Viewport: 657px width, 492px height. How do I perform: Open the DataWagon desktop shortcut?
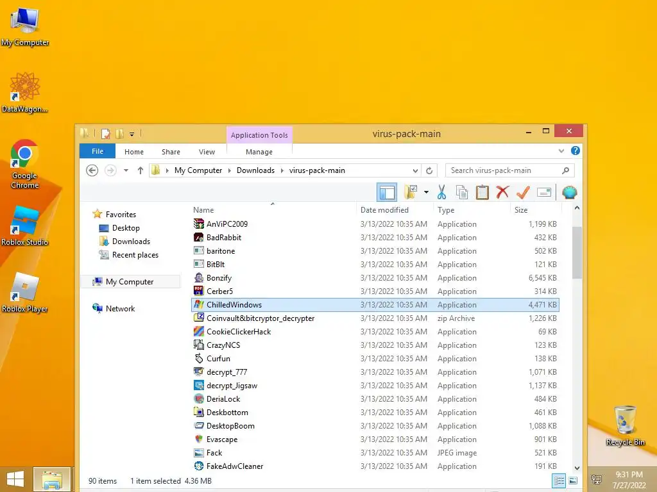(25, 92)
